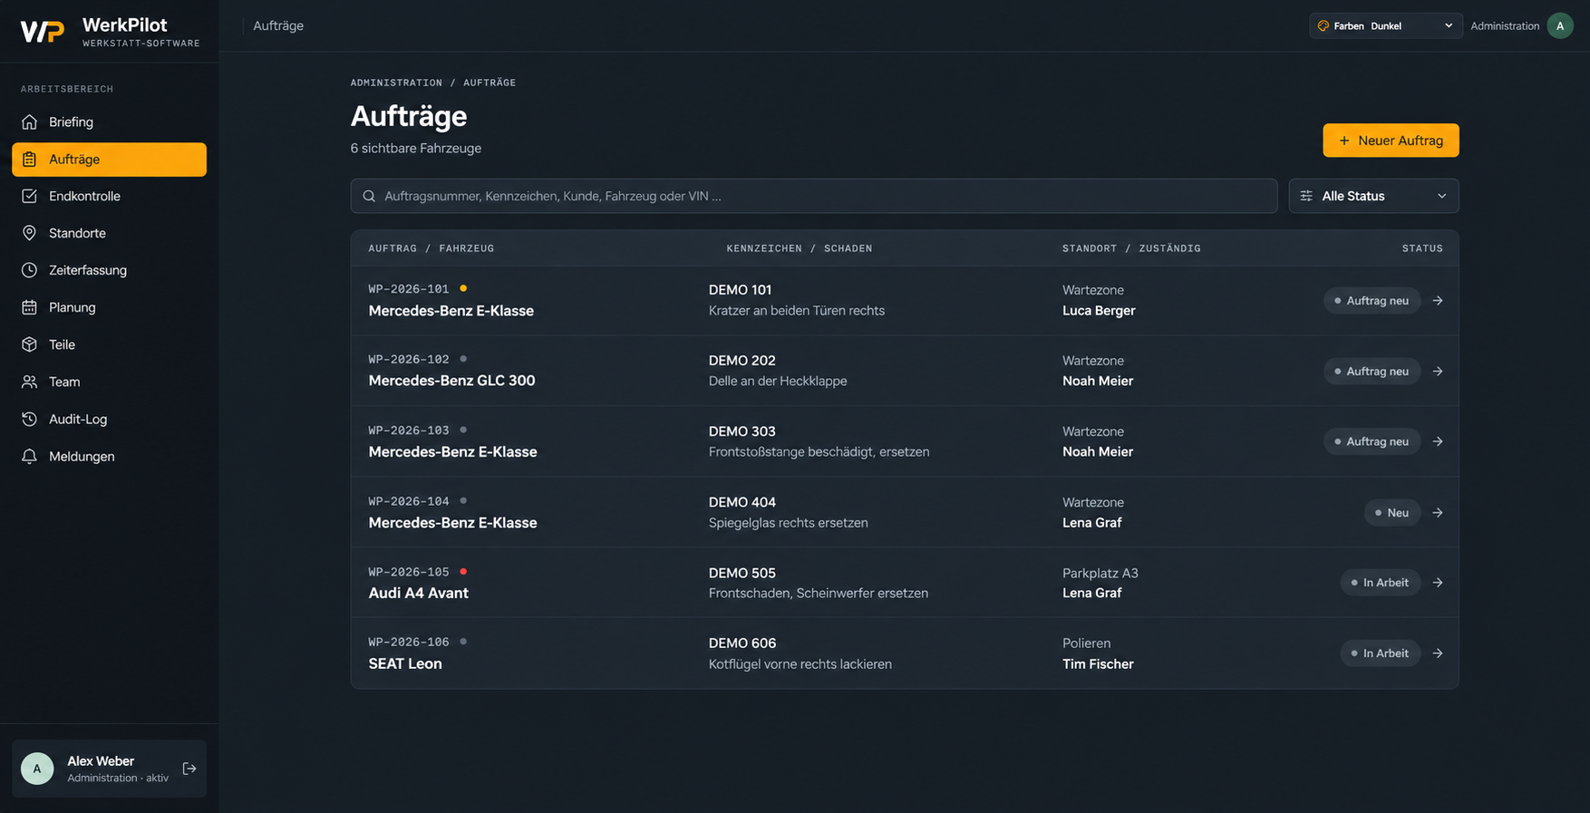Image resolution: width=1590 pixels, height=813 pixels.
Task: Click the chevron in the Farben selector
Action: click(1449, 25)
